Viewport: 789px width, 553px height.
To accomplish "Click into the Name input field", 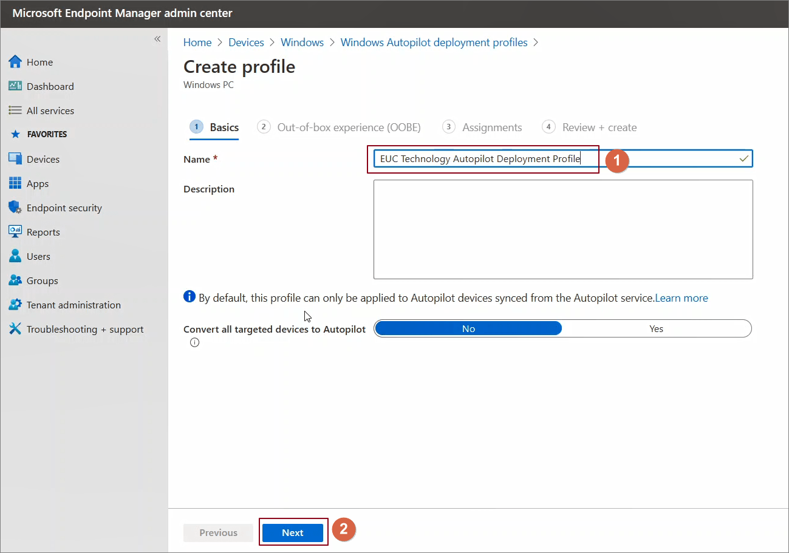I will click(x=563, y=158).
